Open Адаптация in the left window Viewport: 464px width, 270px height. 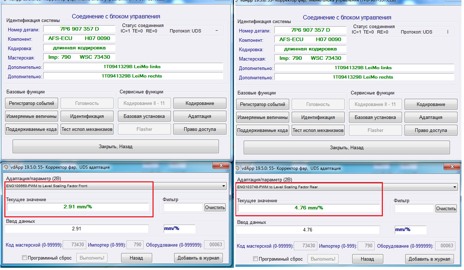click(200, 116)
